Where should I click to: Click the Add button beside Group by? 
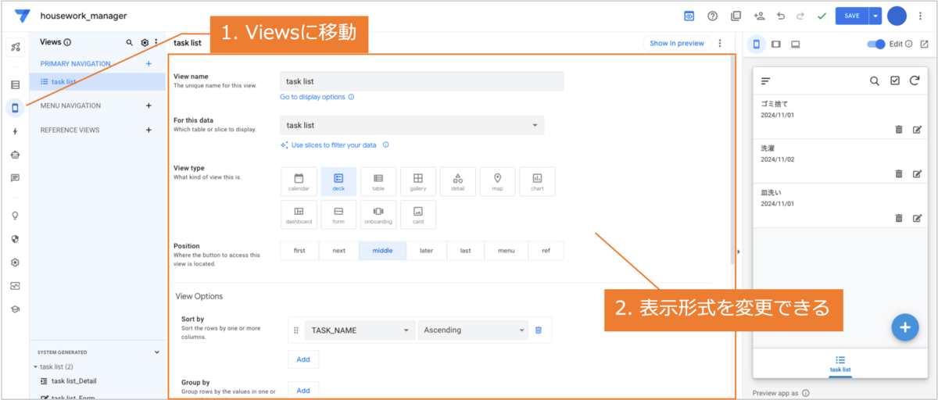303,391
